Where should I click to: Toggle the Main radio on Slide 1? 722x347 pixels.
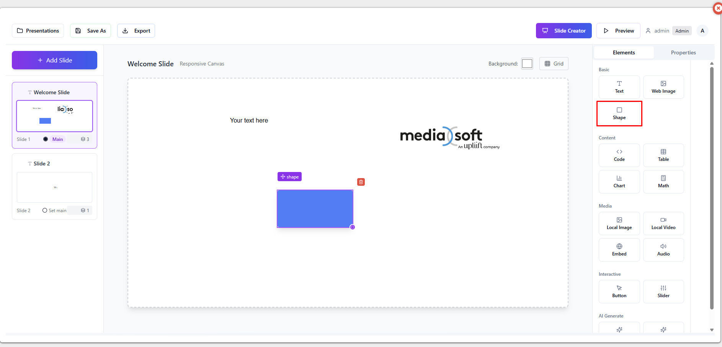click(x=46, y=139)
